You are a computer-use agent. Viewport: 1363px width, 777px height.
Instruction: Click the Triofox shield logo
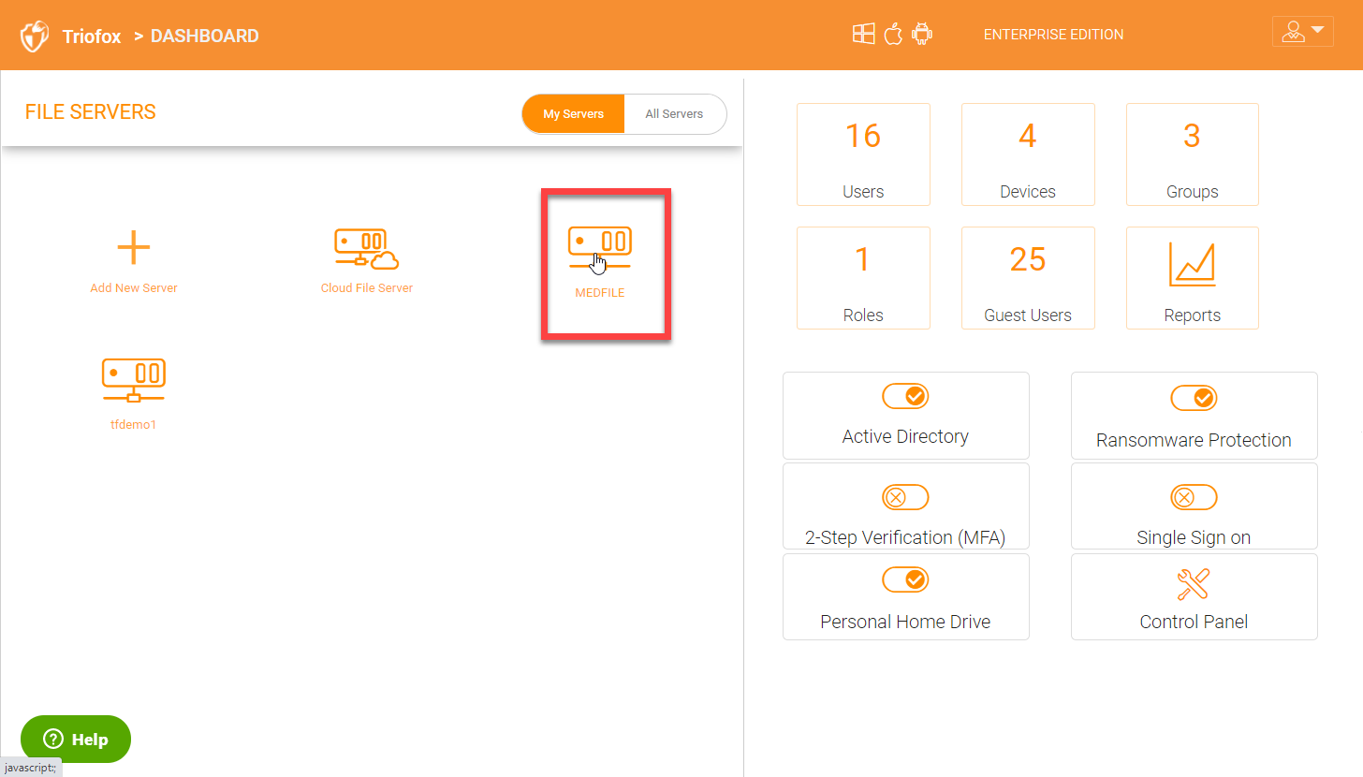coord(35,37)
